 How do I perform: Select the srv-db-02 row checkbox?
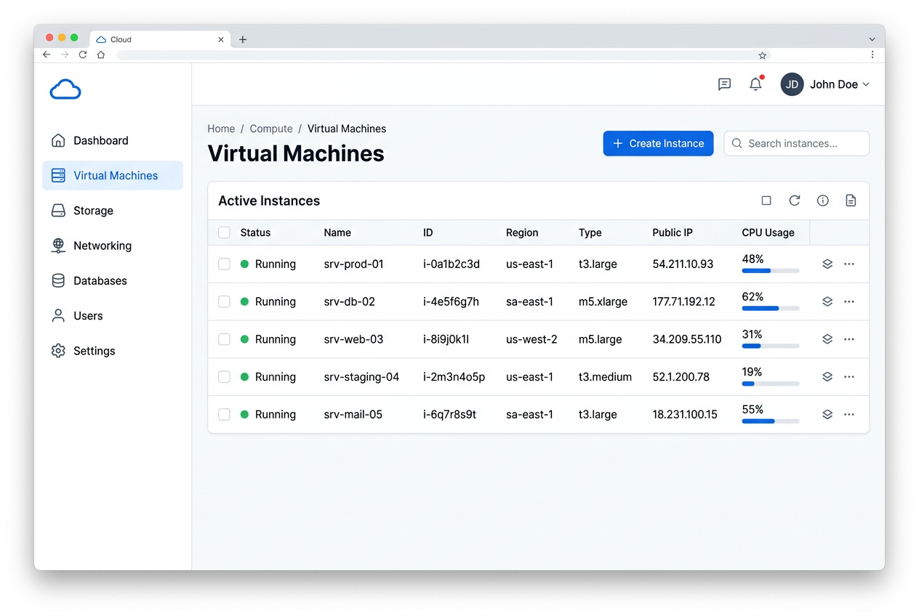pyautogui.click(x=224, y=301)
